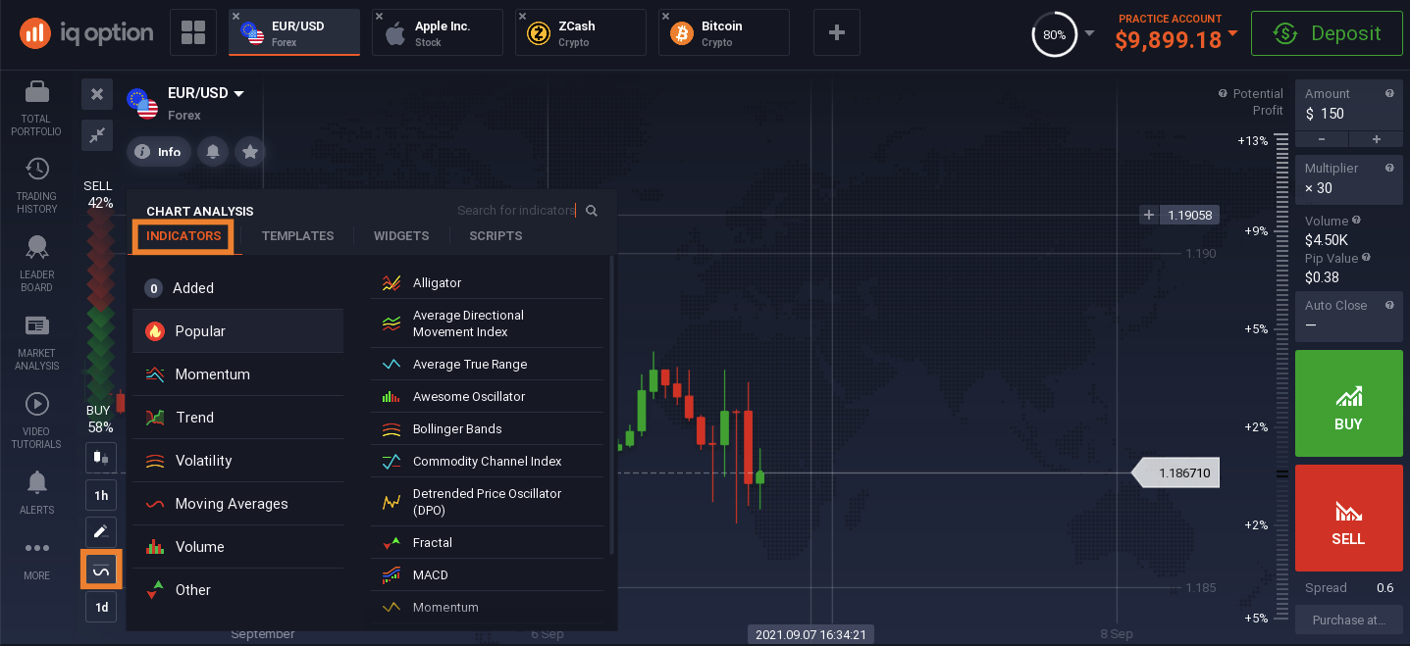The height and width of the screenshot is (646, 1410).
Task: Search for indicators field
Action: pyautogui.click(x=517, y=211)
